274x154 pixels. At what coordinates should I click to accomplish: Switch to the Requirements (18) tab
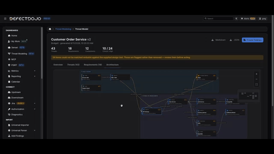[93, 65]
